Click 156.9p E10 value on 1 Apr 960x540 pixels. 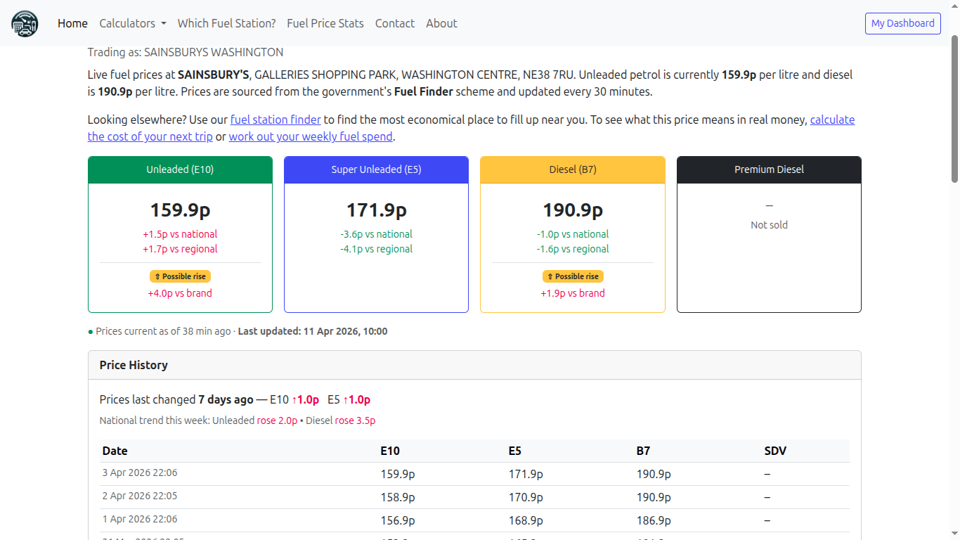[398, 520]
